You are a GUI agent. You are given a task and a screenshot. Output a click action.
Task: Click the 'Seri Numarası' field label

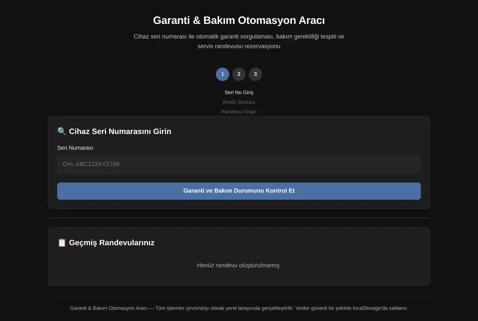(x=75, y=148)
